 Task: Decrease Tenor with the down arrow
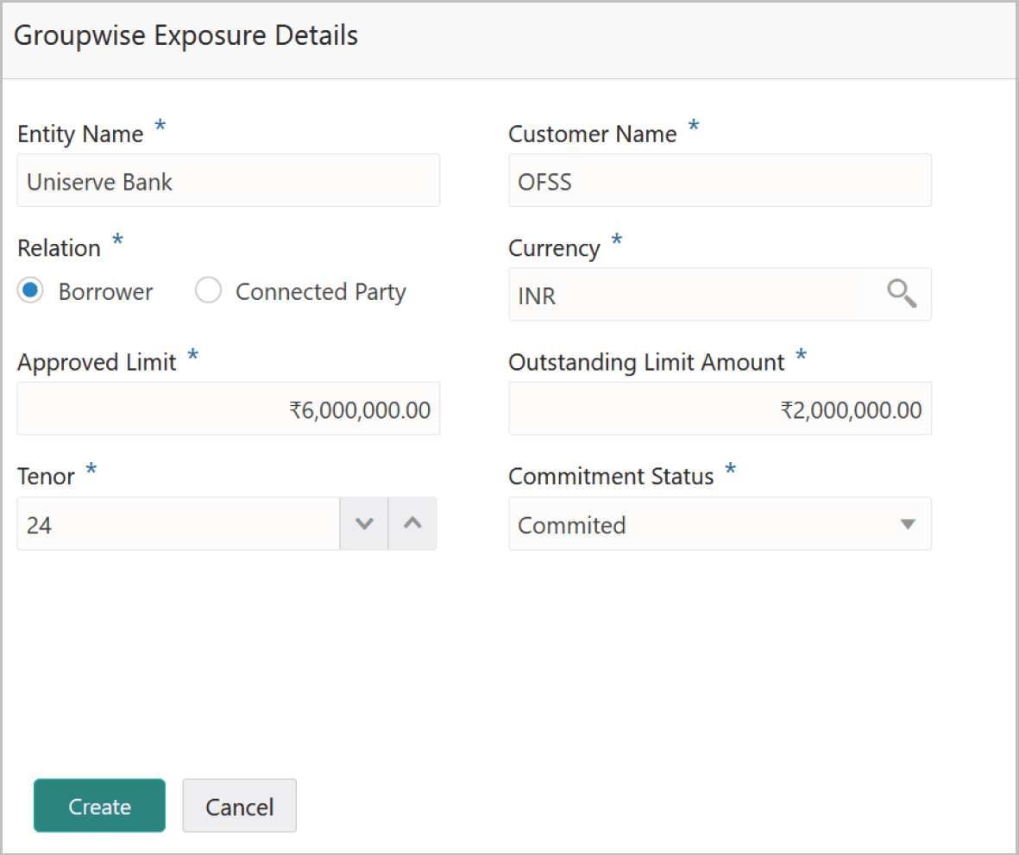tap(364, 523)
